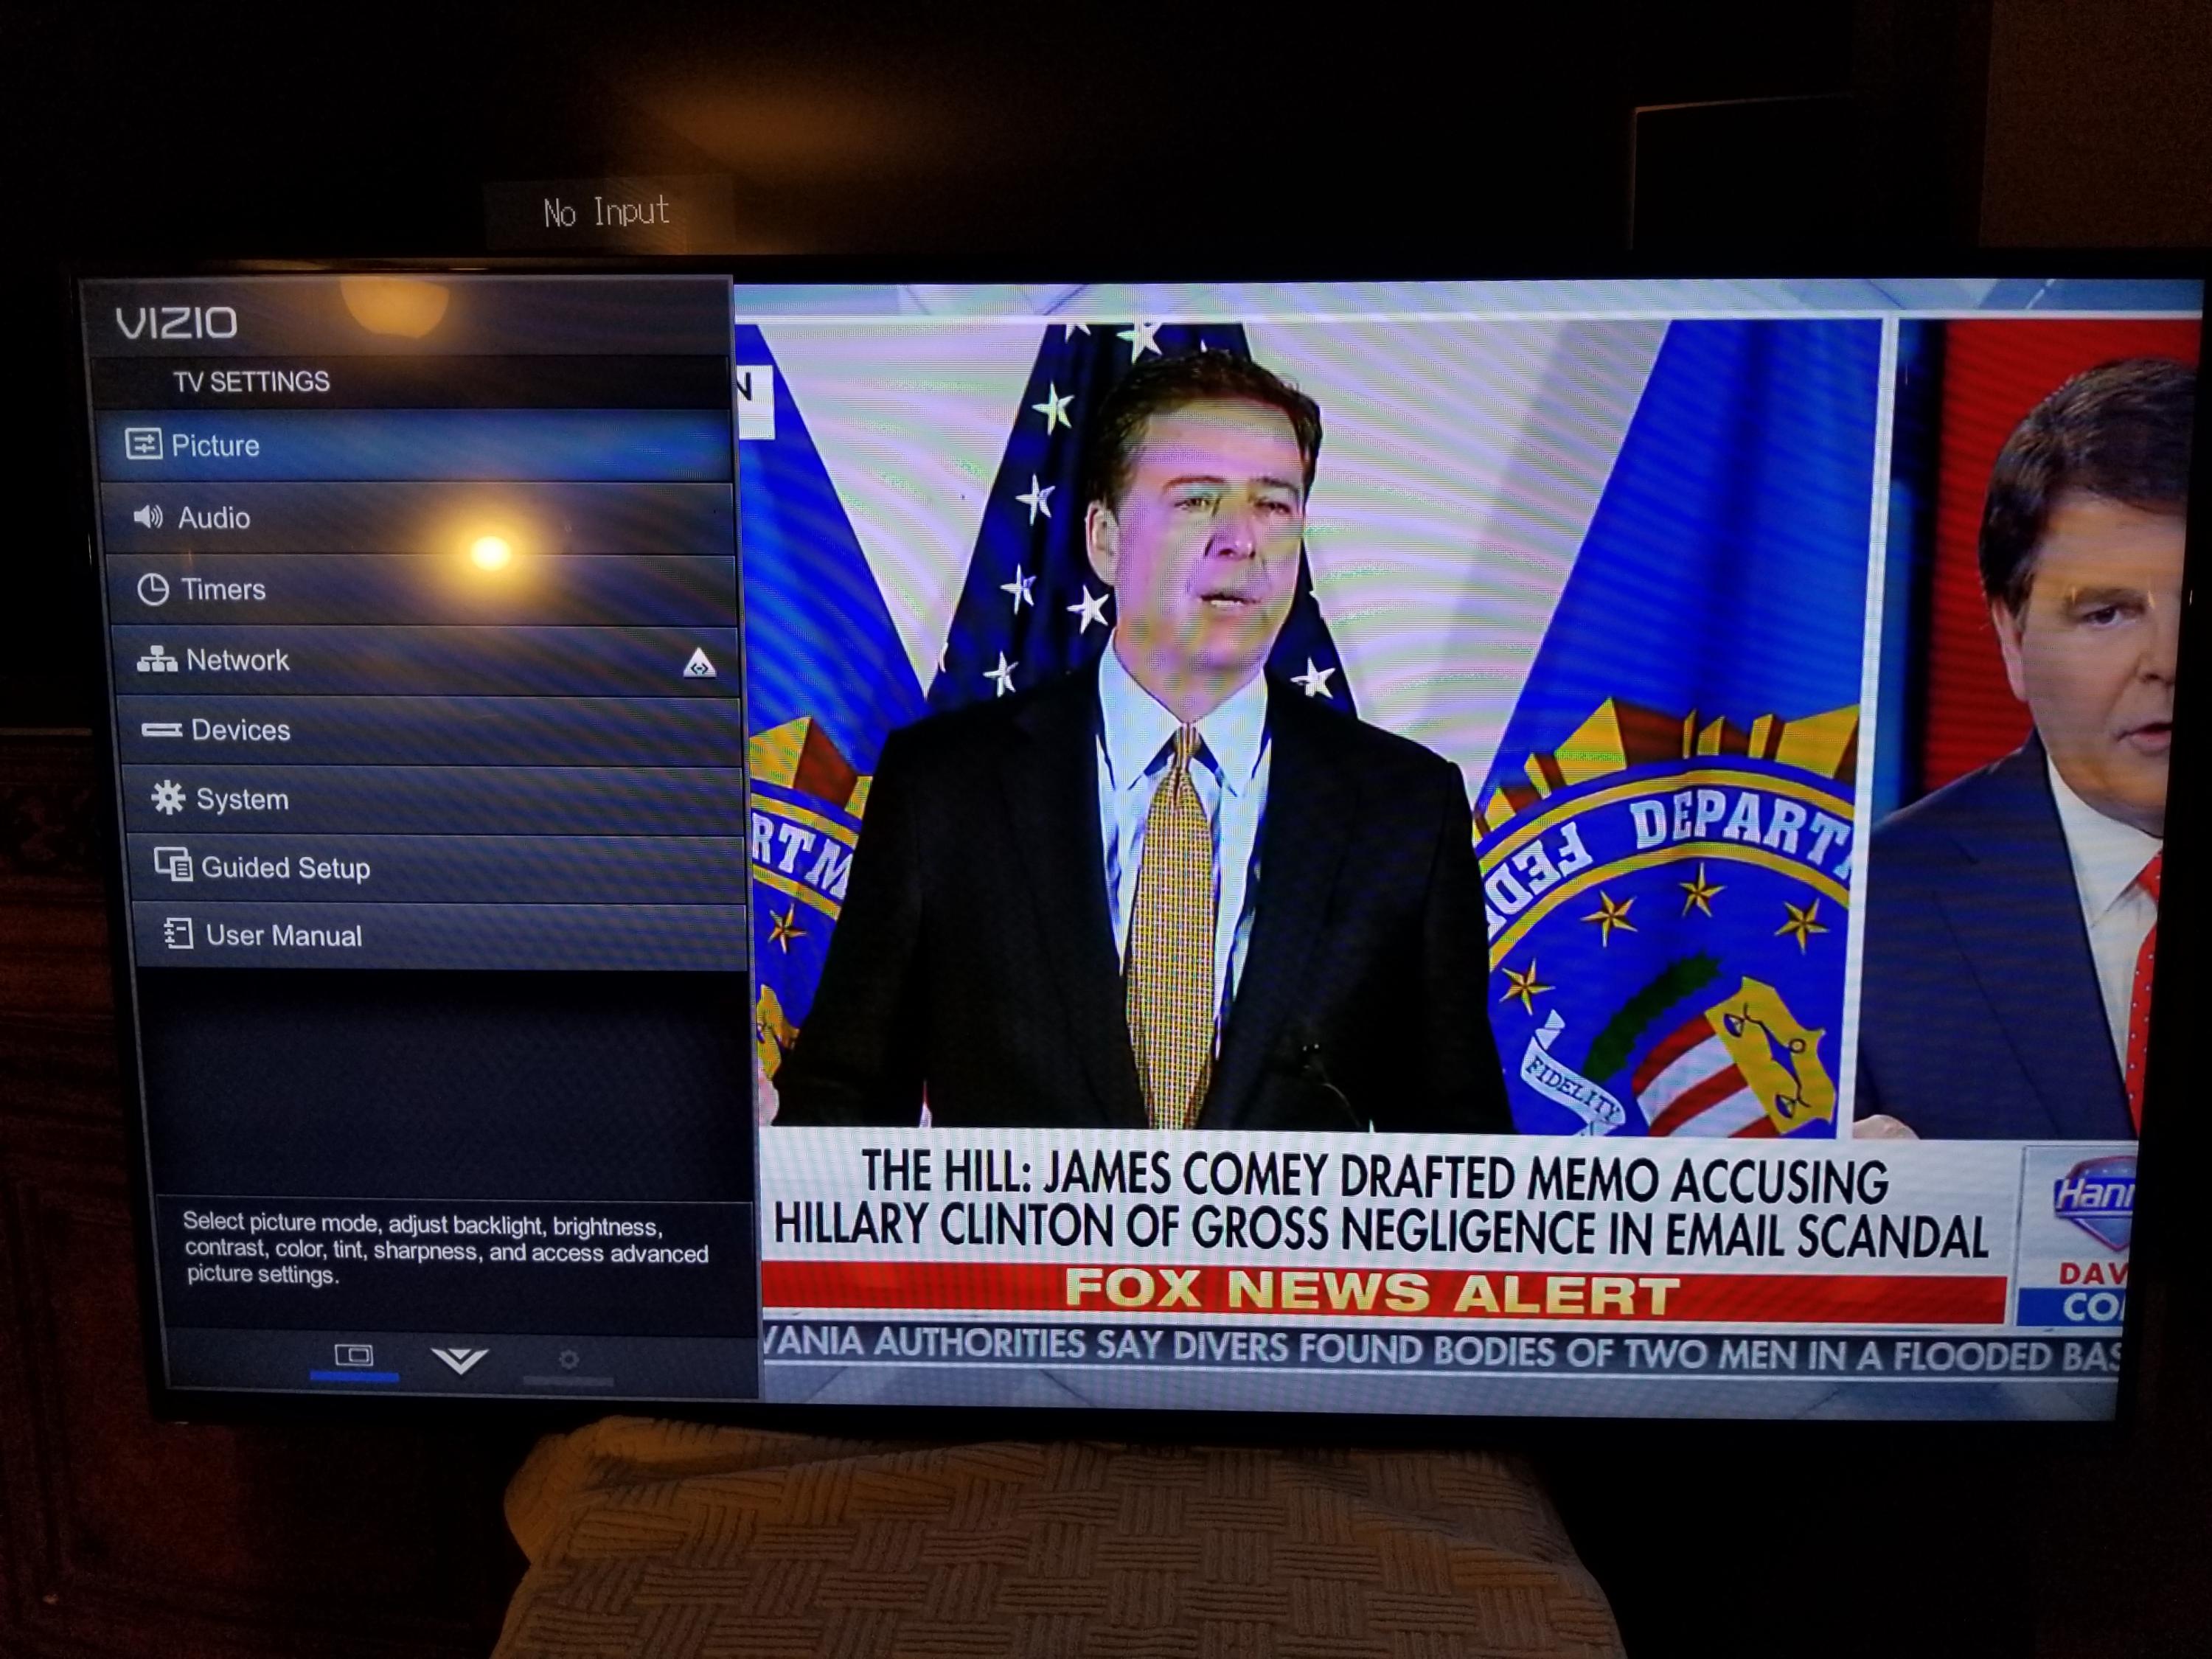Click the System gear icon
Screen dimensions: 2212x1659
[x=168, y=798]
